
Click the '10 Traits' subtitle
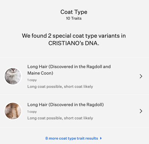[x=74, y=18]
